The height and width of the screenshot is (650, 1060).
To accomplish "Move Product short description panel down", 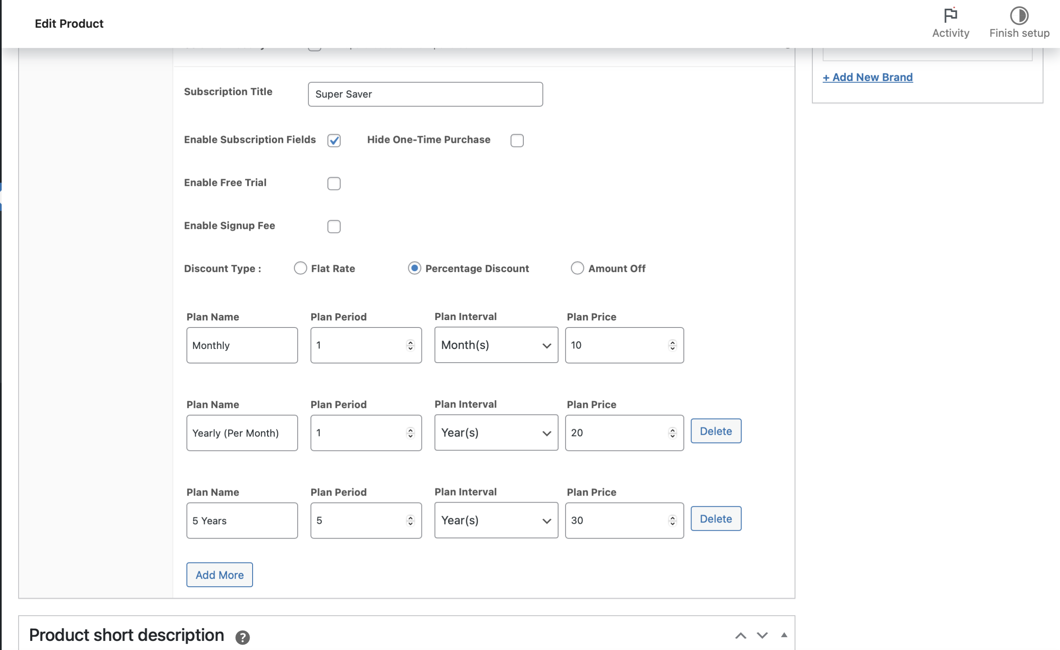I will coord(762,636).
